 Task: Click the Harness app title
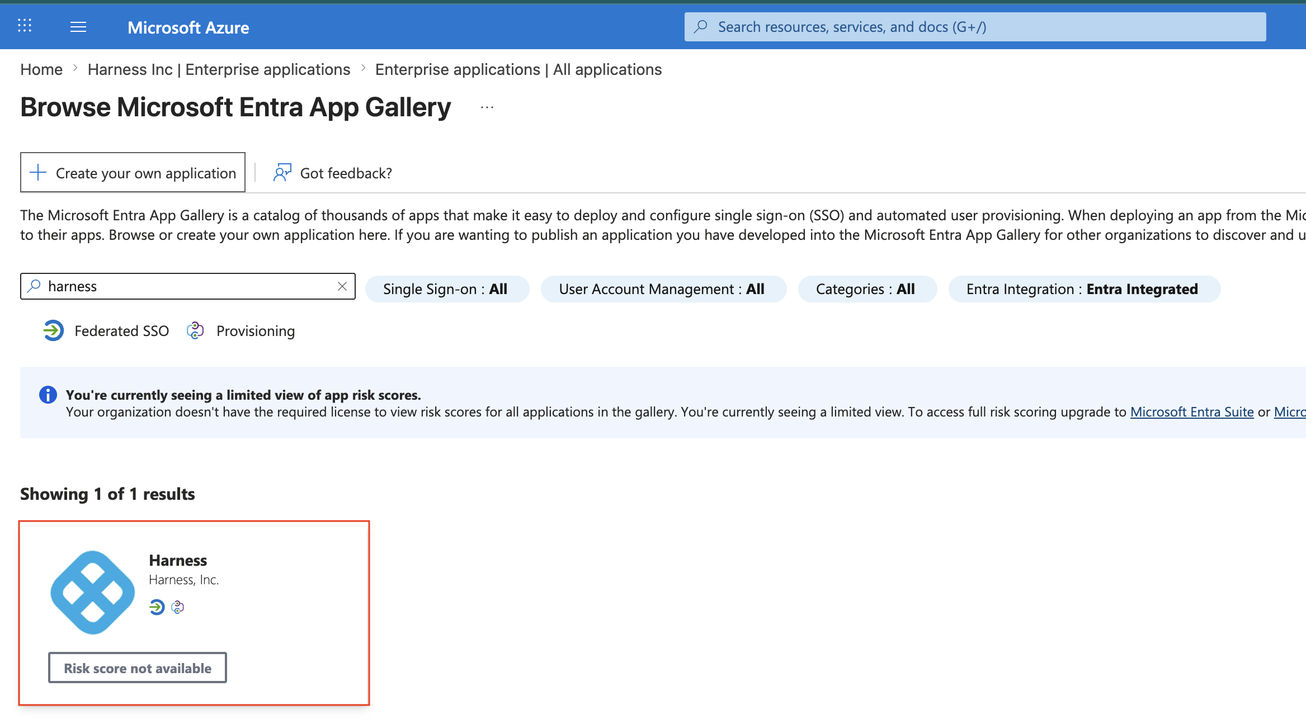(x=178, y=560)
